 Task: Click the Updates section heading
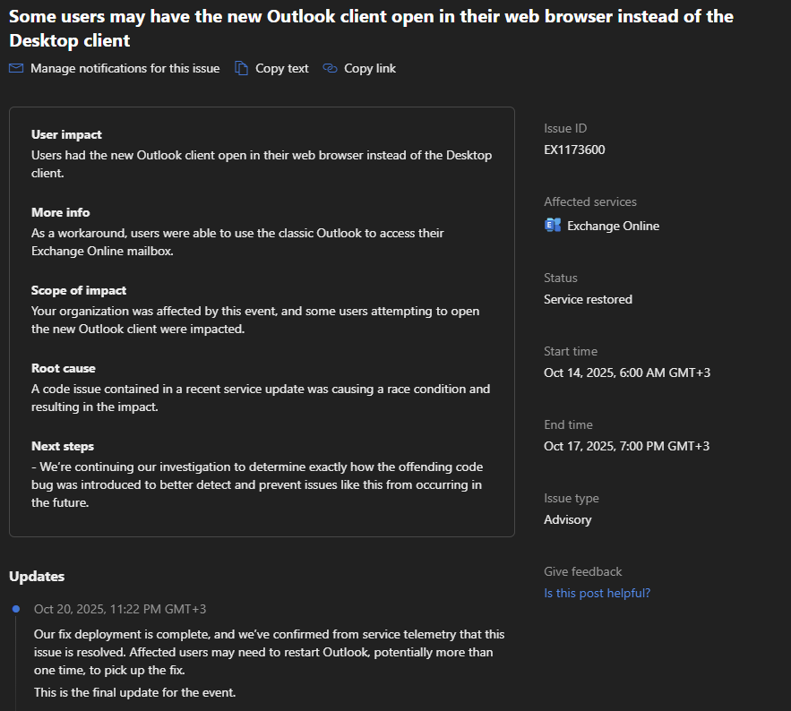[x=37, y=576]
